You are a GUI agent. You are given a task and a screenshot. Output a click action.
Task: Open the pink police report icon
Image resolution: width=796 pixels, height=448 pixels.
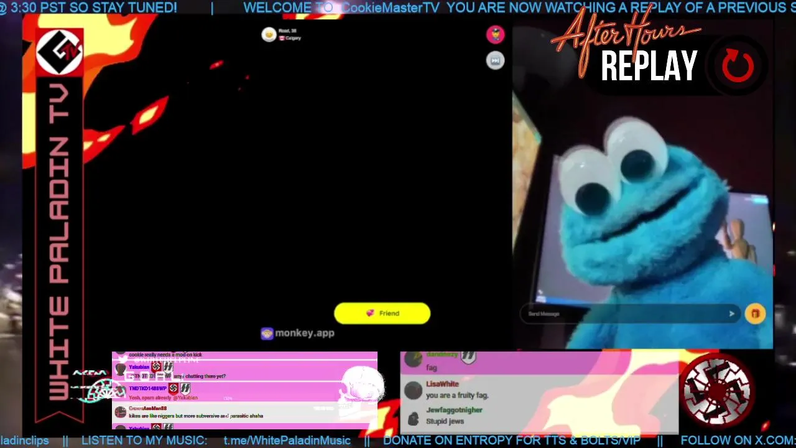pyautogui.click(x=495, y=34)
